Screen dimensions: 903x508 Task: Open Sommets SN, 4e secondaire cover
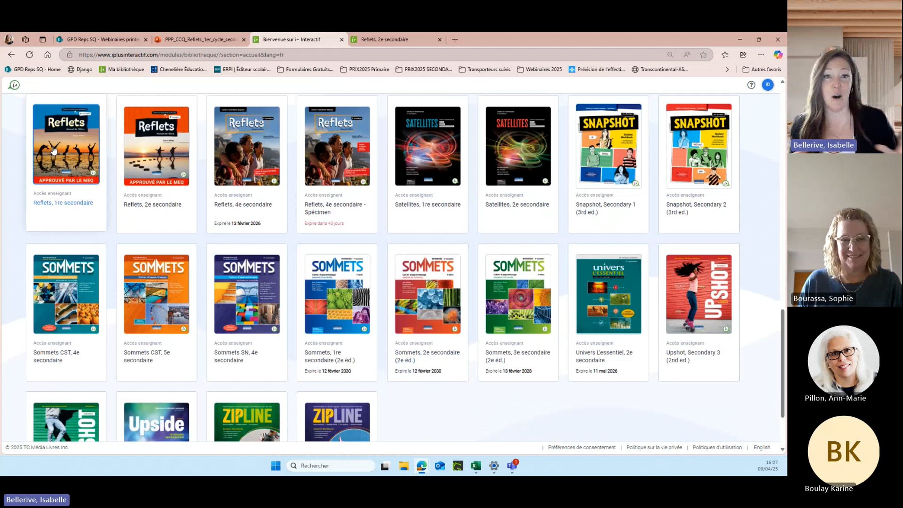point(247,294)
